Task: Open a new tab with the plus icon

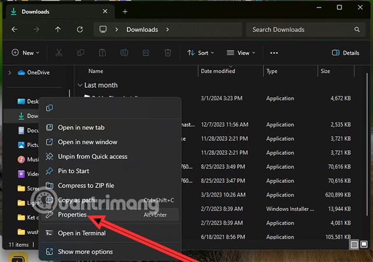Action: click(125, 11)
